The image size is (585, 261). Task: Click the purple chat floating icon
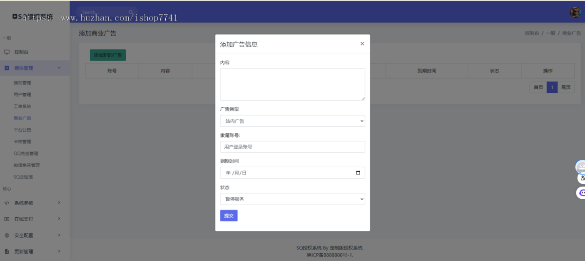[x=581, y=193]
